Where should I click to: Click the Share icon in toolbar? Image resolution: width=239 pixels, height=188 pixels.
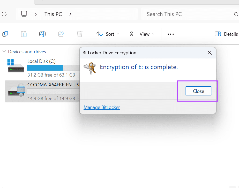click(61, 34)
